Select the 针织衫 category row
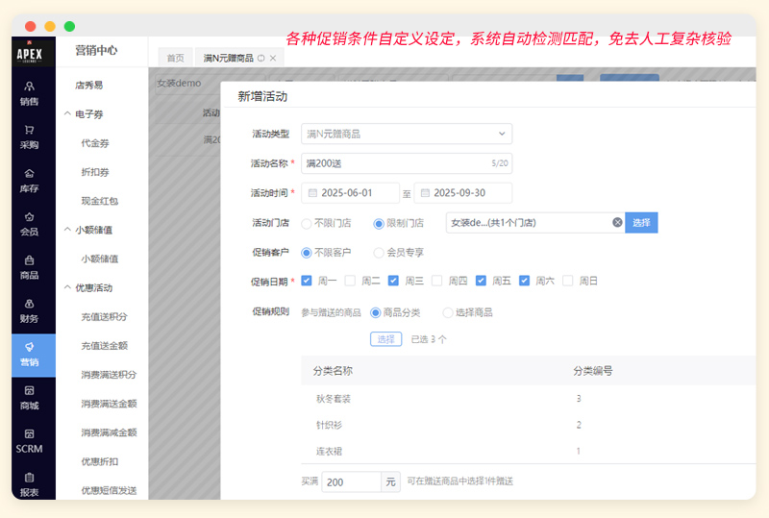This screenshot has width=769, height=518. coord(528,425)
